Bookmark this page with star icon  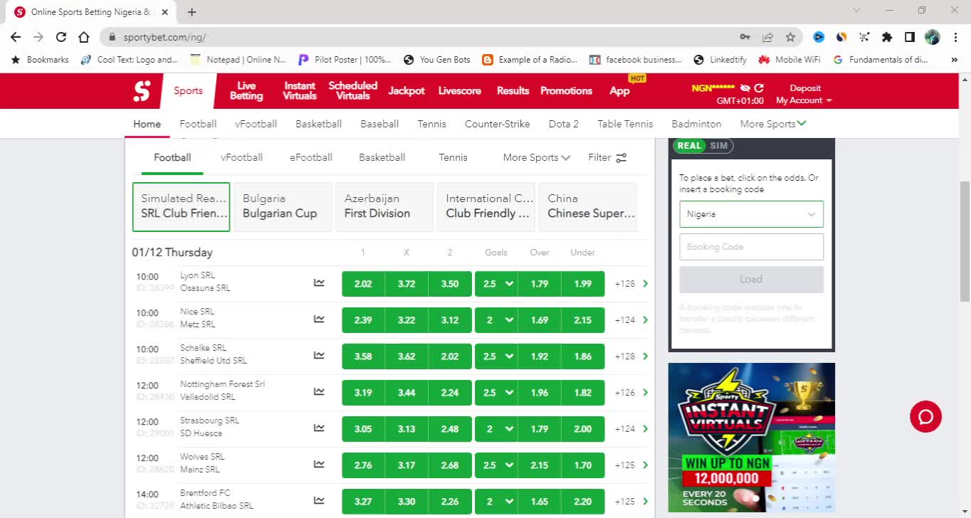(790, 37)
